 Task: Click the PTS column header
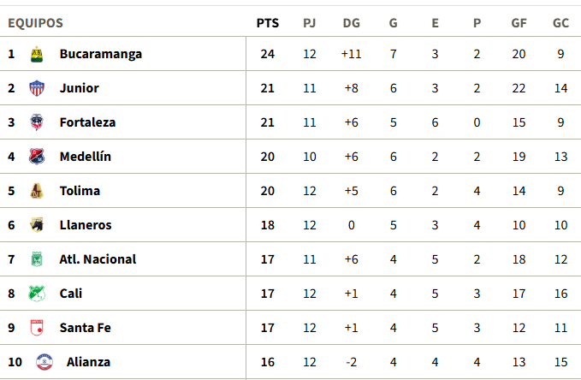coord(267,23)
